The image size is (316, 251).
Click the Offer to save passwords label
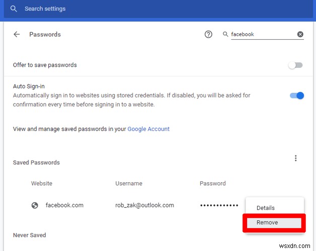45,65
